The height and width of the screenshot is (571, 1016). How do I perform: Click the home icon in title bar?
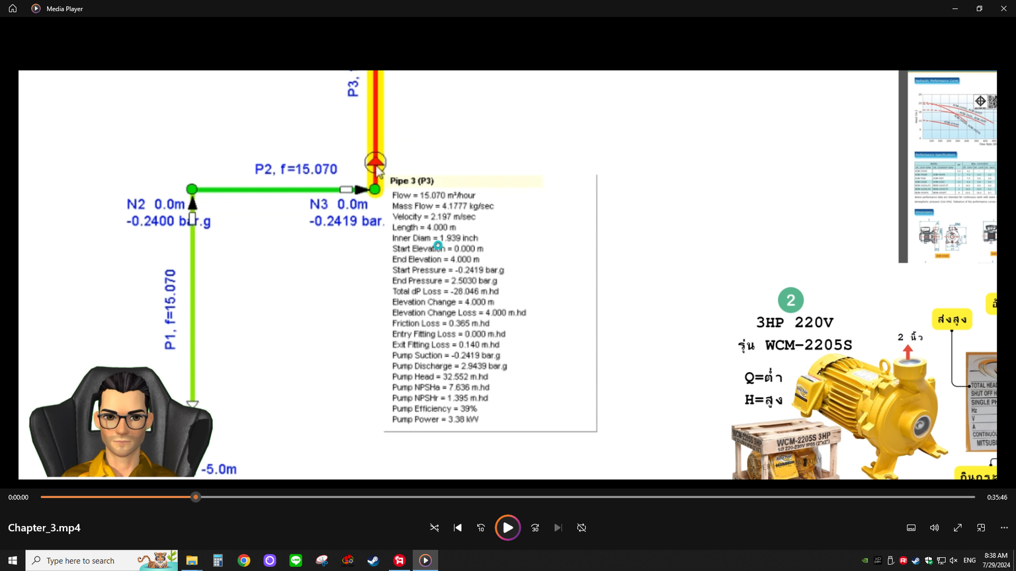click(13, 9)
